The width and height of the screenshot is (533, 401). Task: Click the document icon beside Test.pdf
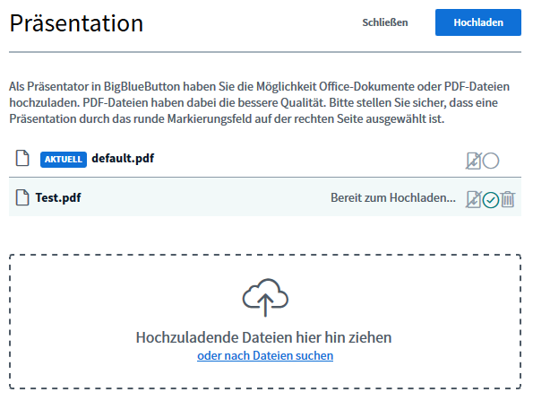point(22,197)
